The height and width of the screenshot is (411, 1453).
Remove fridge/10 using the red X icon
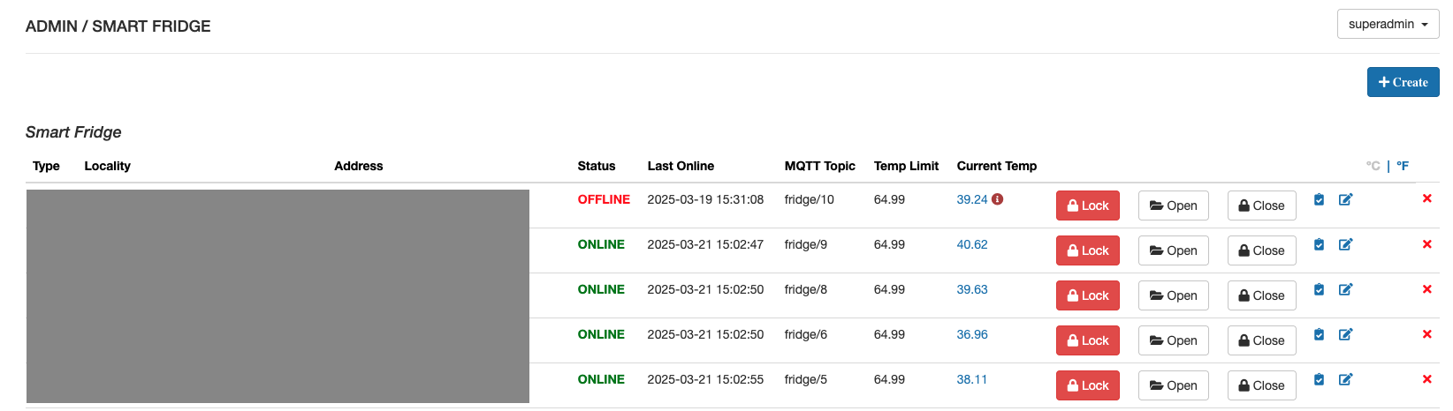click(x=1426, y=198)
